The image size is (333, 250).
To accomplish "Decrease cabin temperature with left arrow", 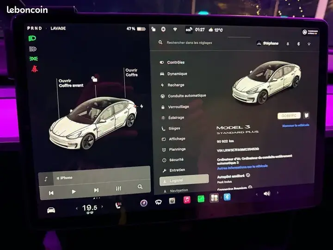I will point(77,208).
